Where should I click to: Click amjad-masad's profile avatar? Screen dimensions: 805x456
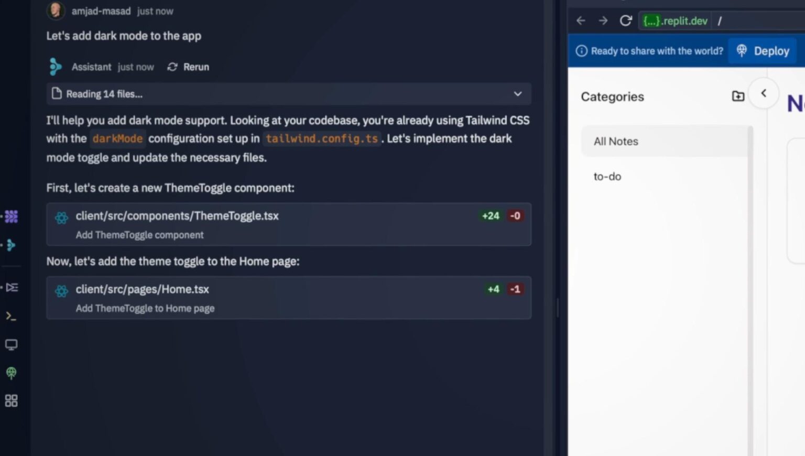[56, 10]
